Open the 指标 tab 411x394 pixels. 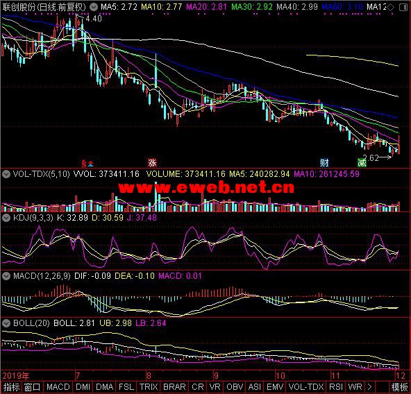pyautogui.click(x=11, y=387)
